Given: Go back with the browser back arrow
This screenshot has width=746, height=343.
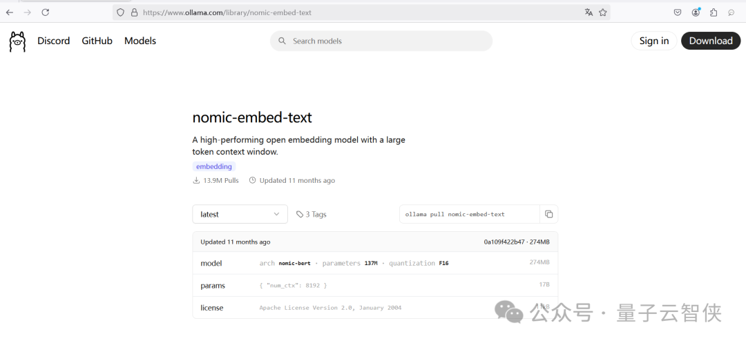Looking at the screenshot, I should point(10,12).
